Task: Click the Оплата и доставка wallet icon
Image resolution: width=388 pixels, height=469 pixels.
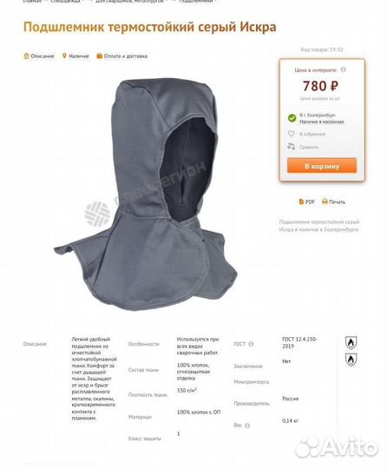Action: click(99, 56)
